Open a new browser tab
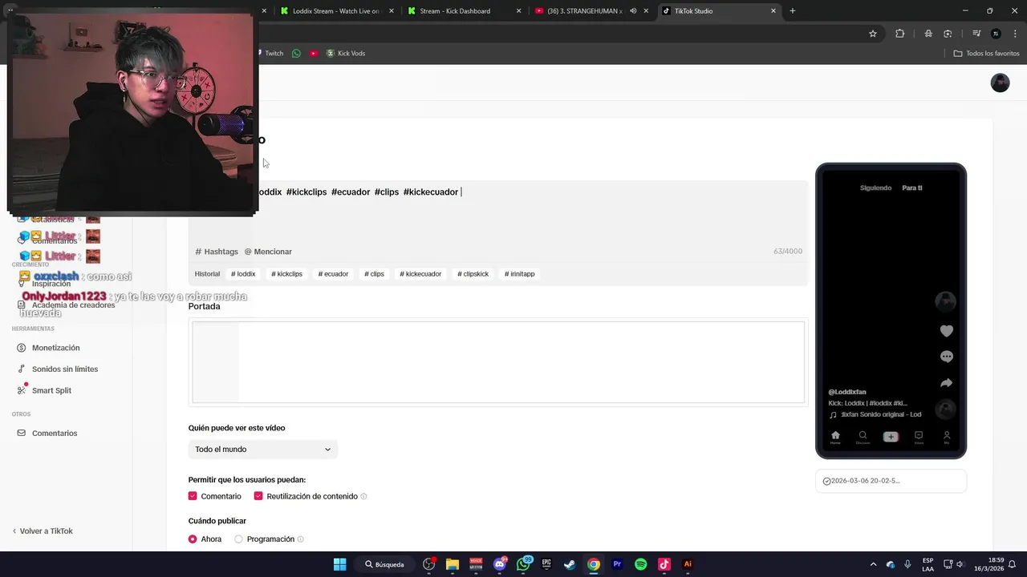Image resolution: width=1027 pixels, height=577 pixels. pos(793,11)
